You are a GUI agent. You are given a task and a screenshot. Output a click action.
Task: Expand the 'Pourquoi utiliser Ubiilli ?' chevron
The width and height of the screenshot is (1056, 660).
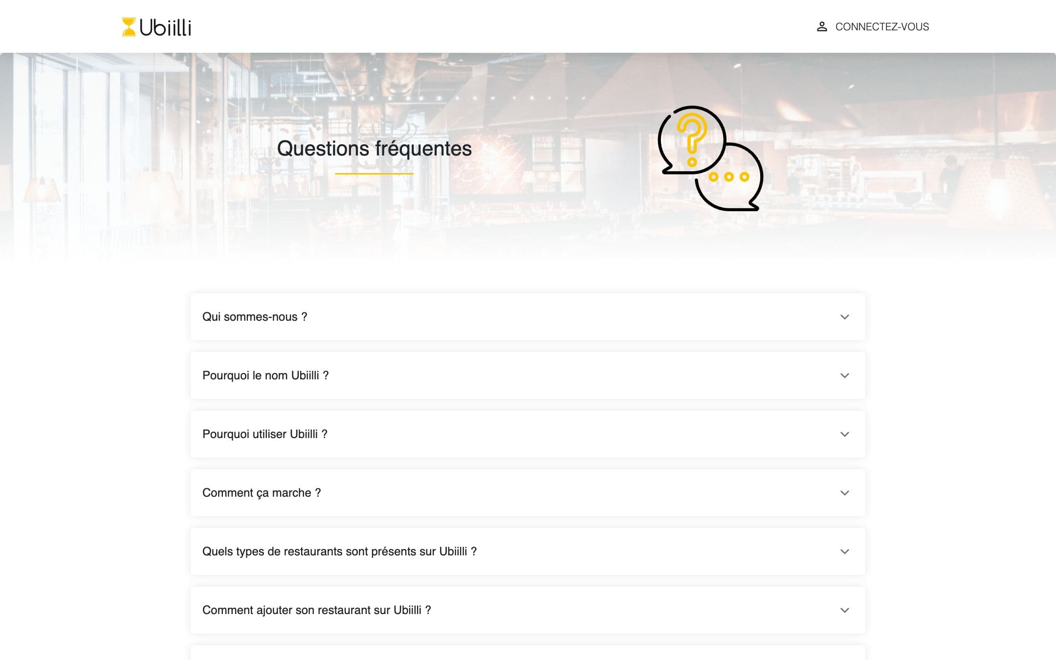(844, 434)
